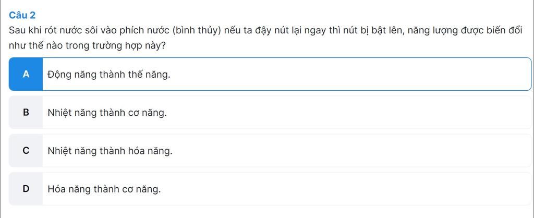Screen dimensions: 534x218
Task: Click the question sentence starting 'Sau khi rót'
Action: [265, 30]
